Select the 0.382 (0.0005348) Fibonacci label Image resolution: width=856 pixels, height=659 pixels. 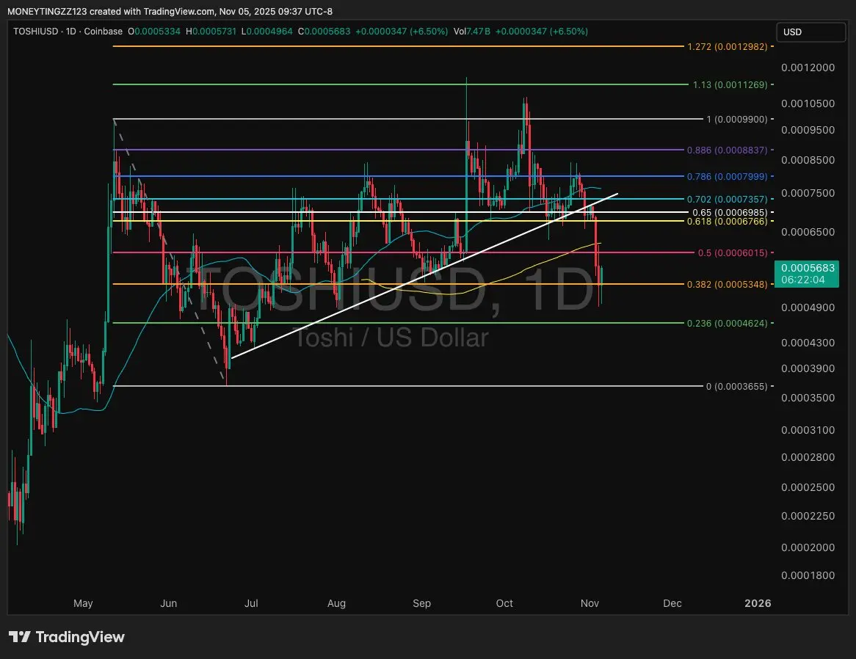coord(728,285)
